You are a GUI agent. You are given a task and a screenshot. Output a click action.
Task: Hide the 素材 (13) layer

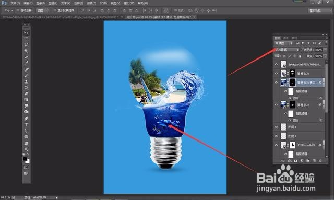click(x=277, y=105)
